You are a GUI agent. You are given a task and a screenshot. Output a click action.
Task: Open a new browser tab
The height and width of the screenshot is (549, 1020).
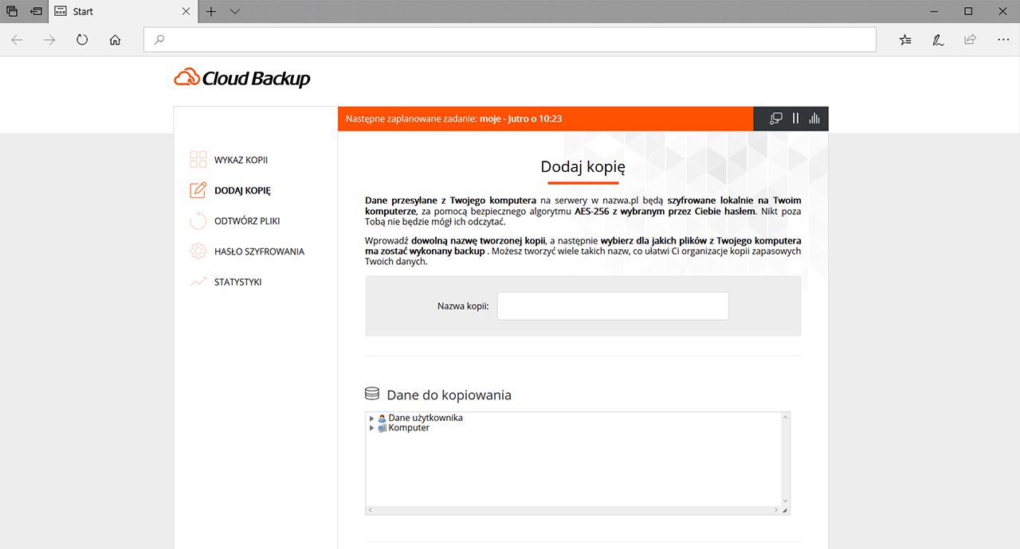click(210, 11)
